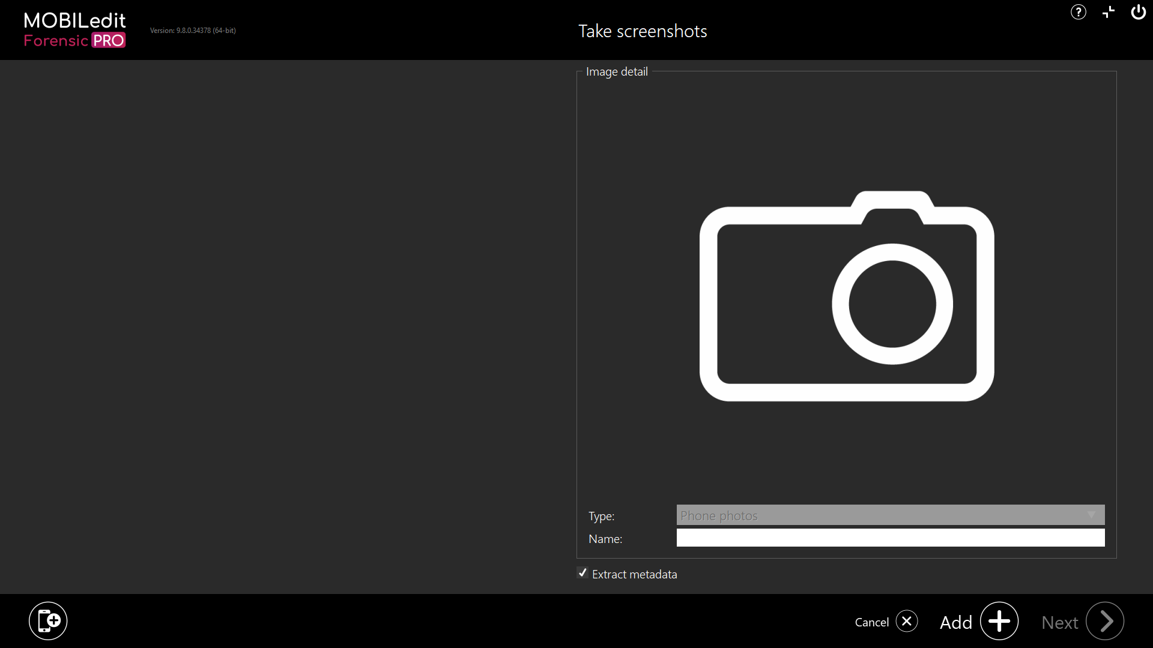Click the version number text
The width and height of the screenshot is (1153, 648).
[x=193, y=31]
